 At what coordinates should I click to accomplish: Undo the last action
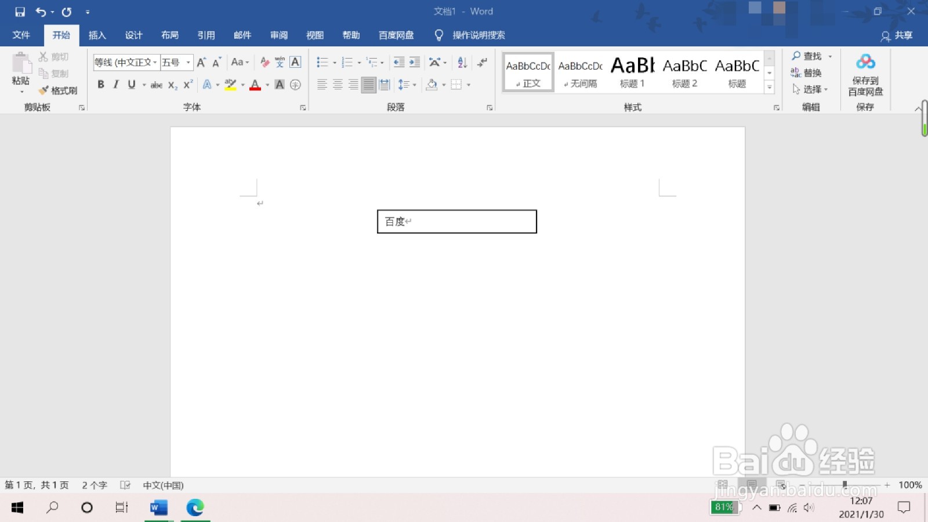[x=41, y=12]
